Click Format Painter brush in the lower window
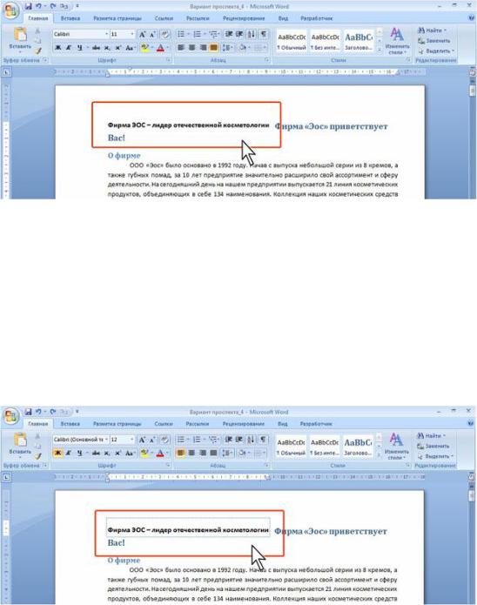Image resolution: width=477 pixels, height=605 pixels. click(37, 456)
